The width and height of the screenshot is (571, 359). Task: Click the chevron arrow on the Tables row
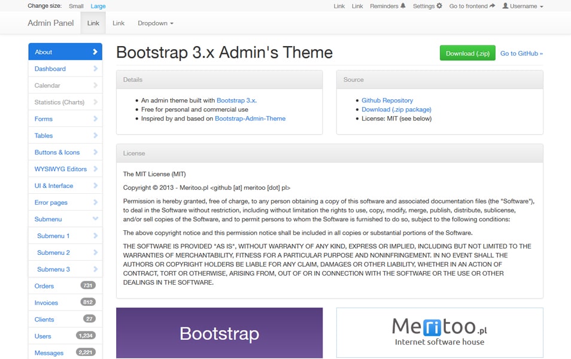pos(95,135)
